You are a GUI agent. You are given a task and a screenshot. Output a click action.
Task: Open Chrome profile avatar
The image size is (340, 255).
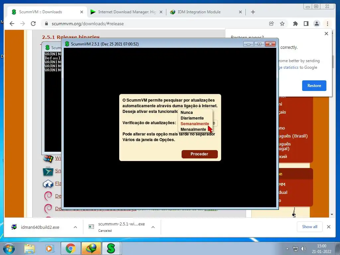tap(316, 24)
